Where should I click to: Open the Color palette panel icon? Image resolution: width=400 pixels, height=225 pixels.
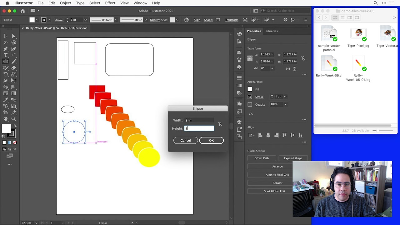239,34
